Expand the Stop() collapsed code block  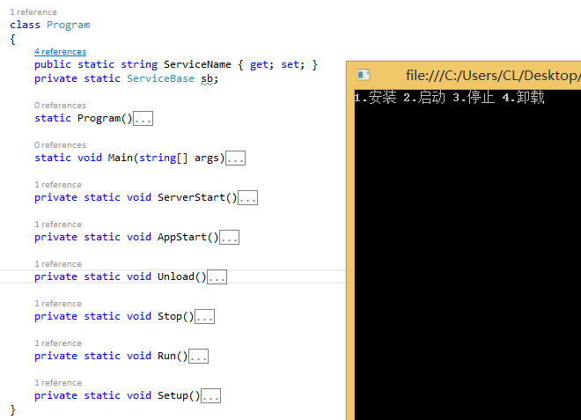coord(205,317)
